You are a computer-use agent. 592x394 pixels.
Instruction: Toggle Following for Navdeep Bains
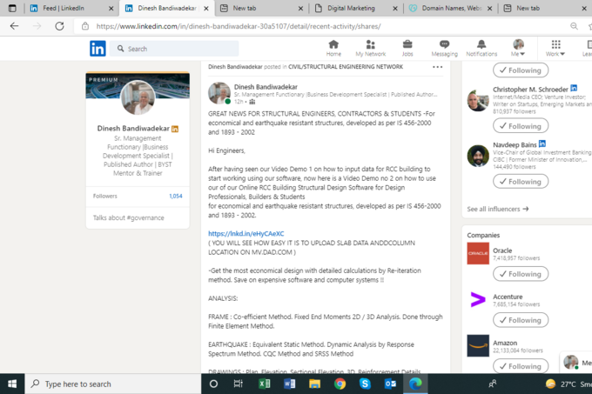pyautogui.click(x=521, y=182)
